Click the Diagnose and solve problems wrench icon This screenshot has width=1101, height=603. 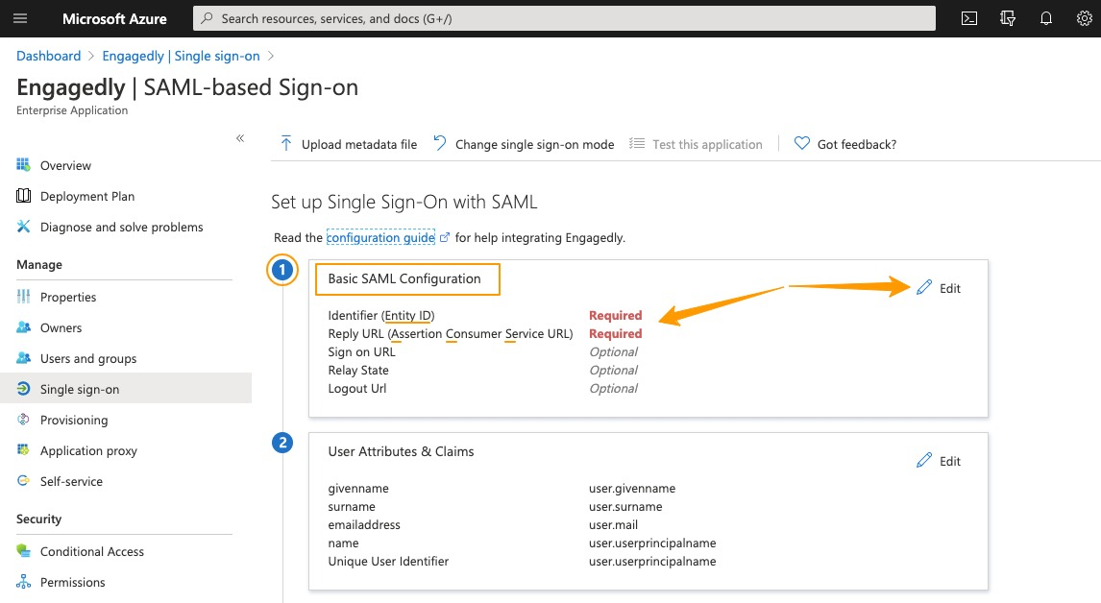23,226
